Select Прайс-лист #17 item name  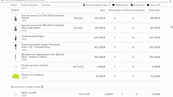click(29, 93)
